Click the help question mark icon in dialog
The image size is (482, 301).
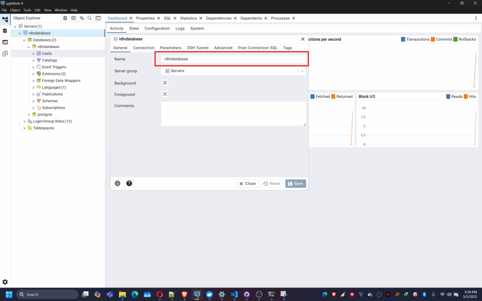[x=129, y=183]
